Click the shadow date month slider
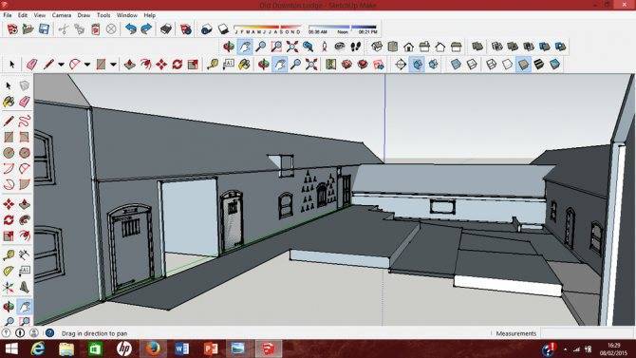 tap(268, 29)
